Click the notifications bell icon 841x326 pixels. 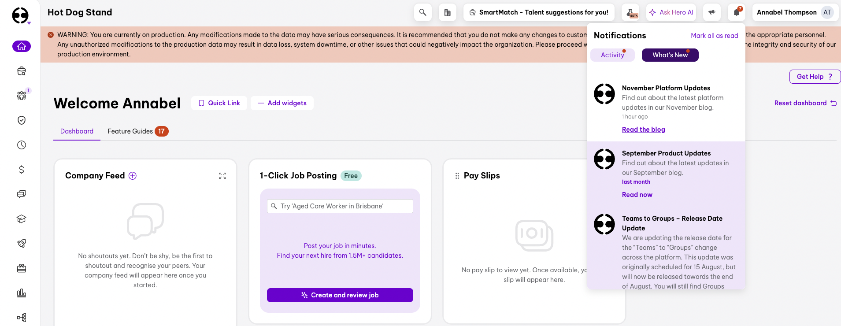coord(736,12)
